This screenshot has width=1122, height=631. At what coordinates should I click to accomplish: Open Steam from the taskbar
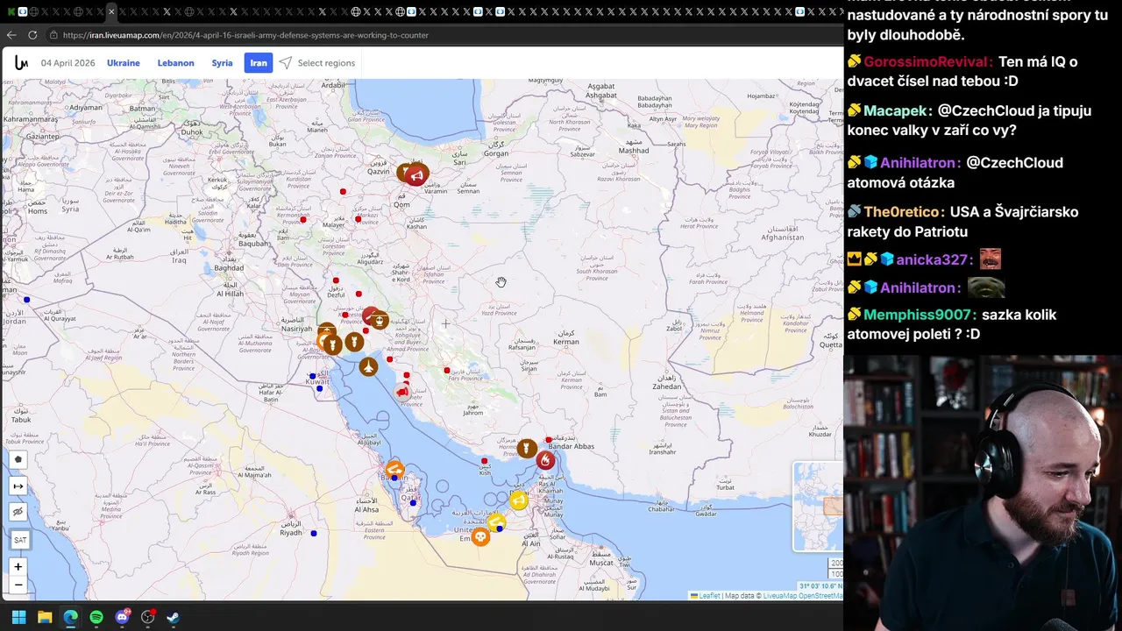[x=174, y=617]
